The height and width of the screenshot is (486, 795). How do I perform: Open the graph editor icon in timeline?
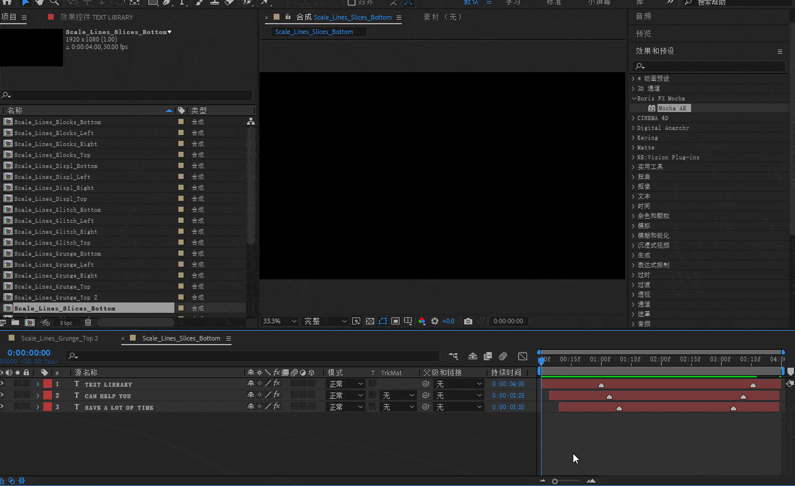point(522,357)
